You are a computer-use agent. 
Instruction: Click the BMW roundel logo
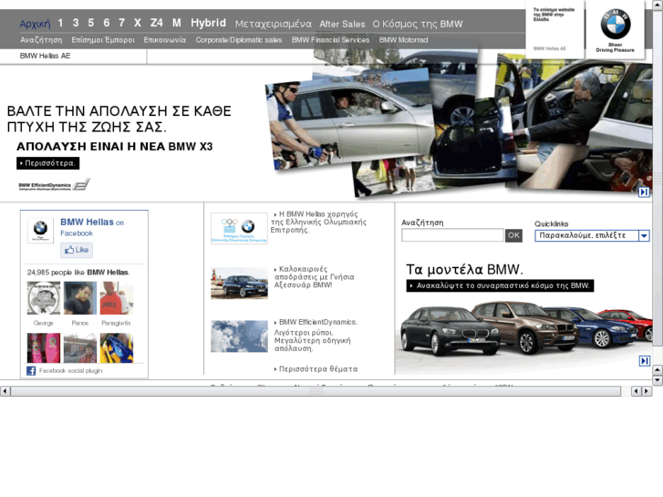pos(616,24)
